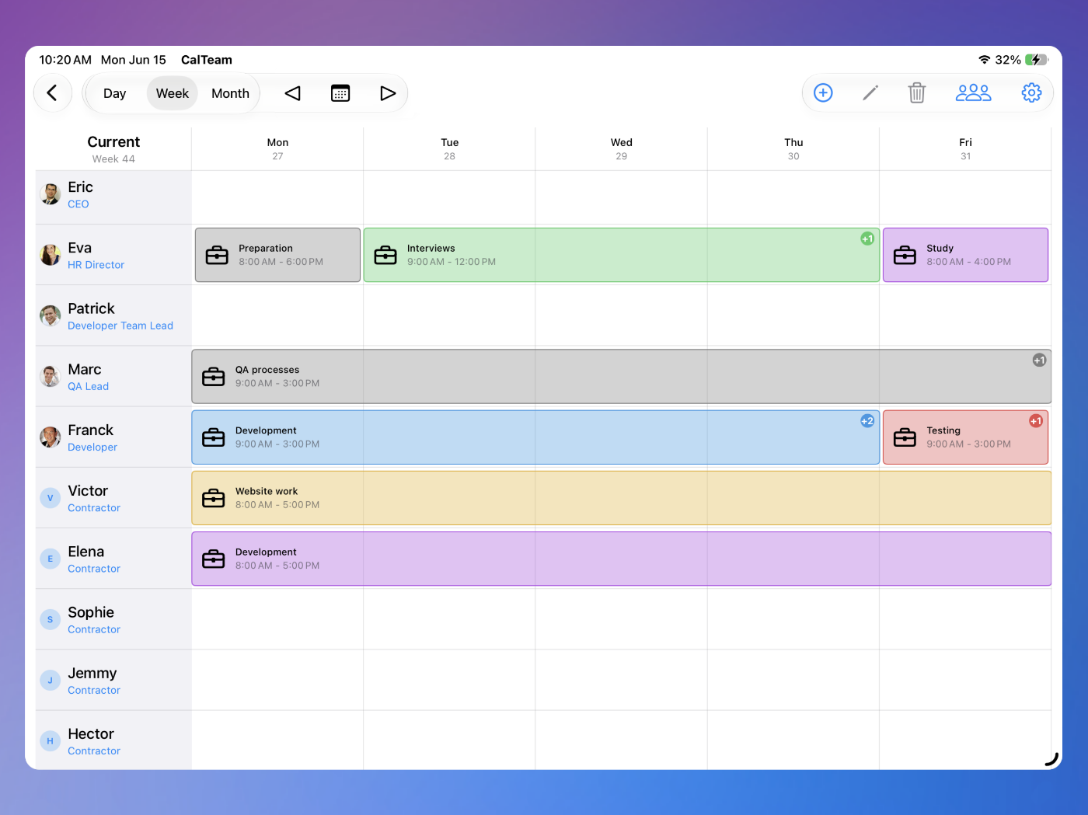Open the team members people icon

coord(973,93)
